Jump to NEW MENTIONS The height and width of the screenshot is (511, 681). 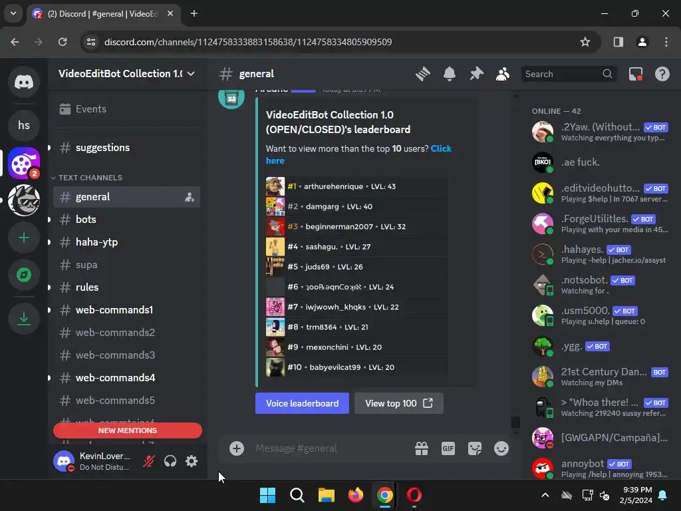click(127, 430)
